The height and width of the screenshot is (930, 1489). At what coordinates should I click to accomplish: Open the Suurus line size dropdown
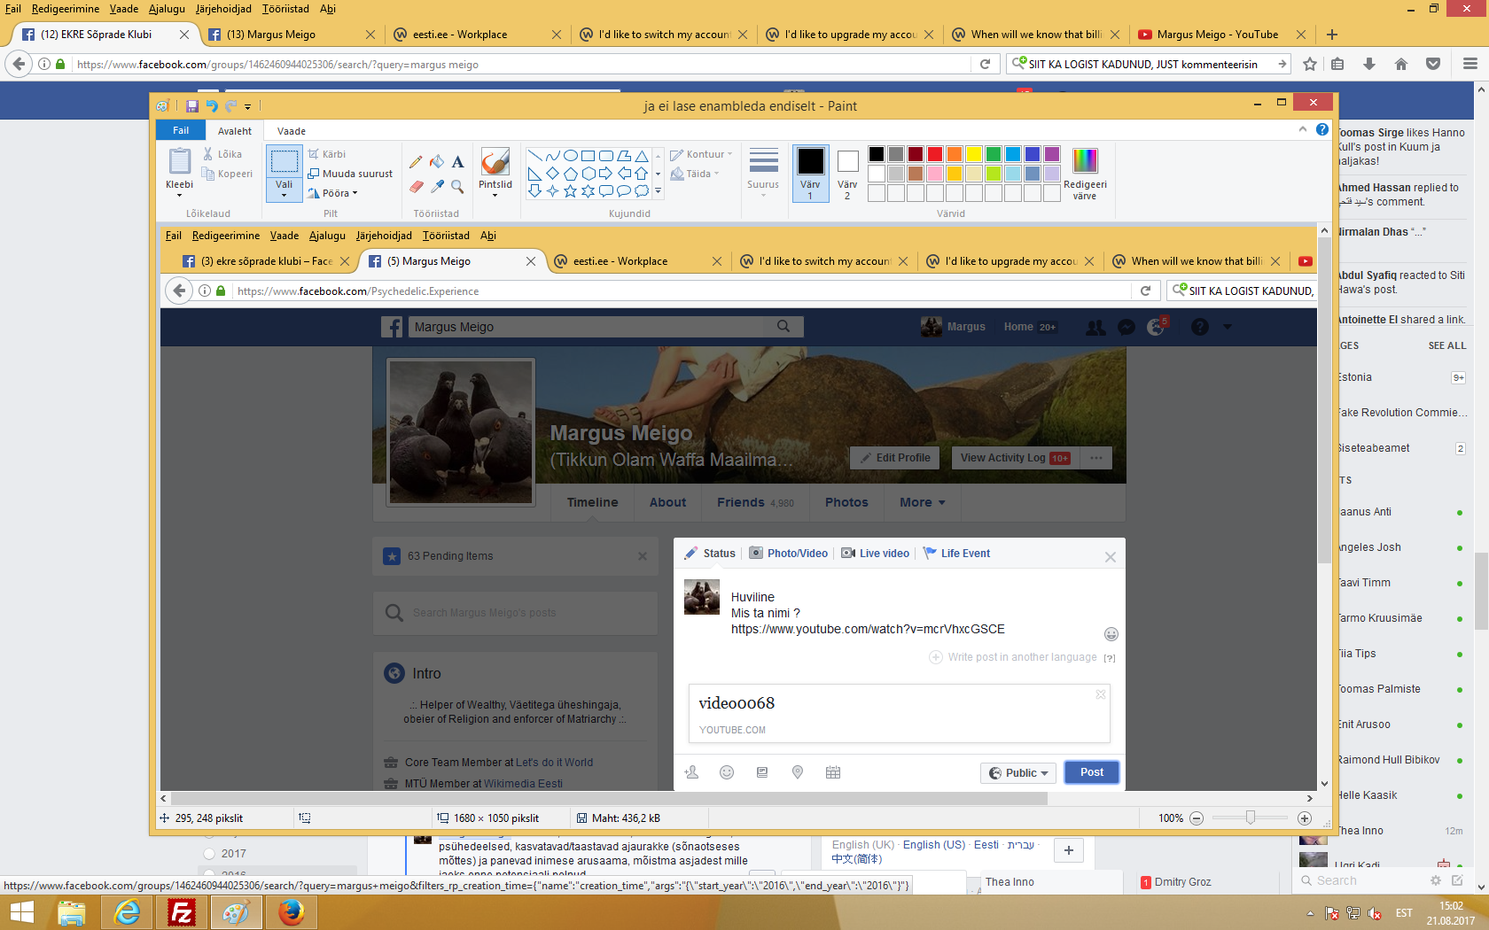pyautogui.click(x=763, y=174)
